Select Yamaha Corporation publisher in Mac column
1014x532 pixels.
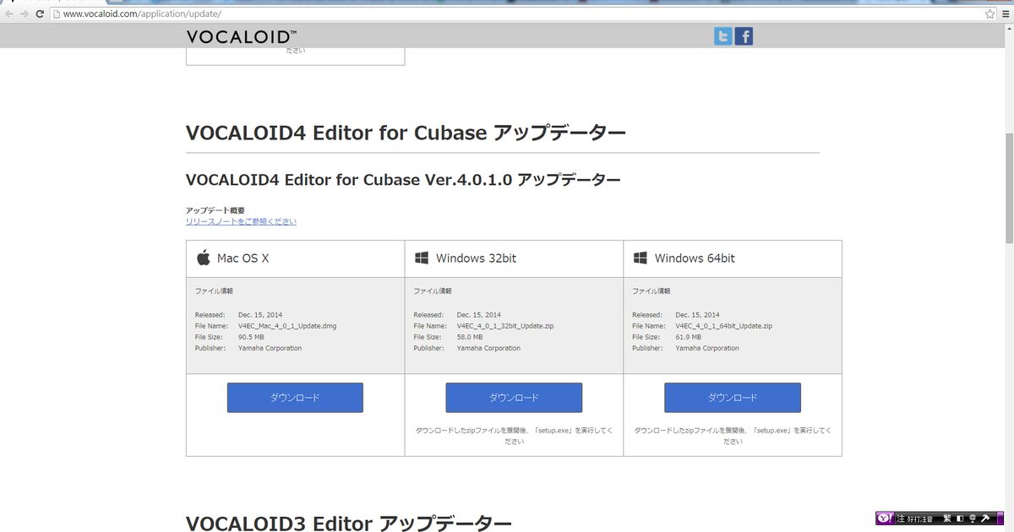click(x=270, y=348)
